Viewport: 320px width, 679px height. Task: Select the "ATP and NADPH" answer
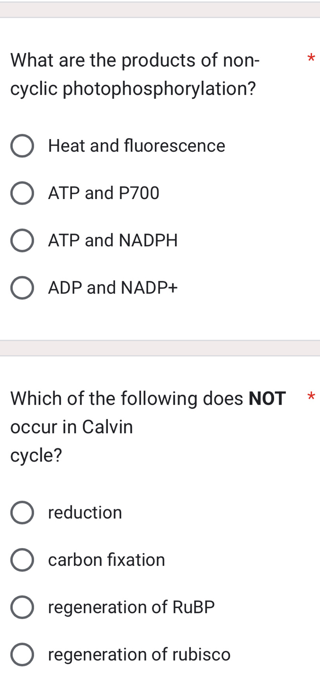pyautogui.click(x=22, y=241)
